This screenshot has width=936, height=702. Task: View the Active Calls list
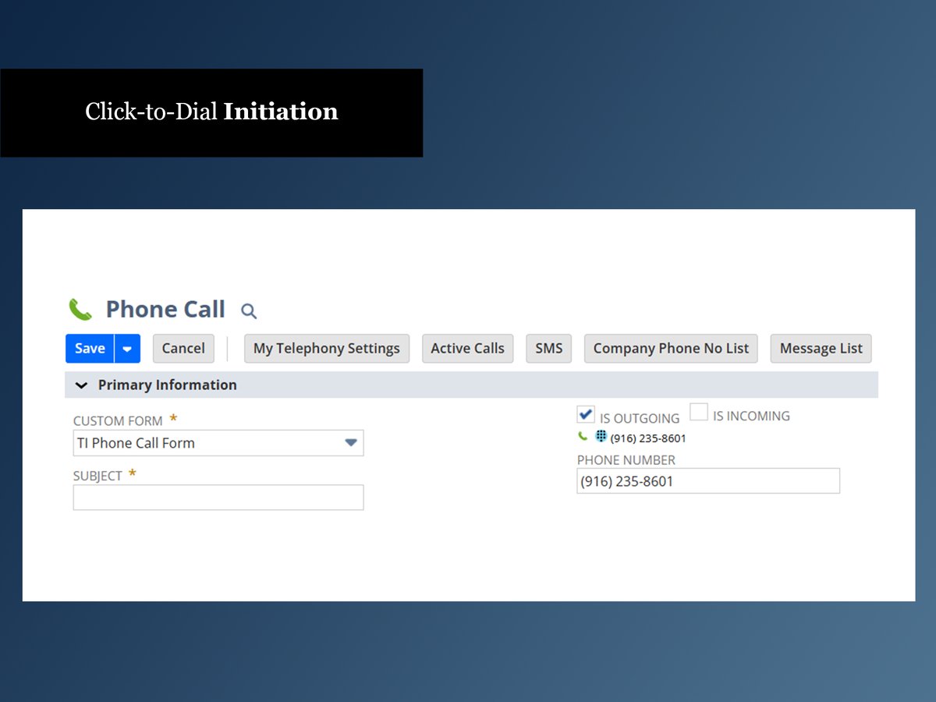(x=467, y=349)
